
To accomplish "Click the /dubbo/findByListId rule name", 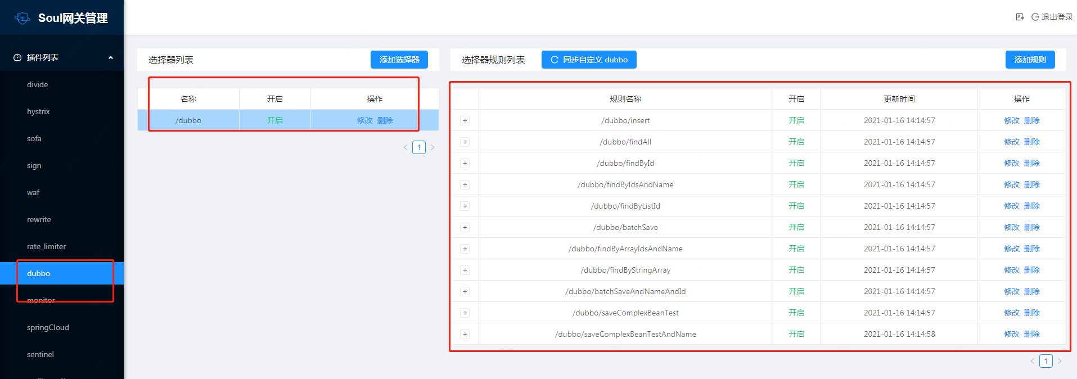I will click(625, 206).
